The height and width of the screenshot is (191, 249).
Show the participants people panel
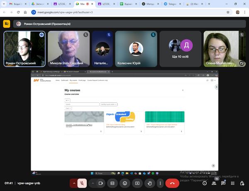click(x=214, y=183)
